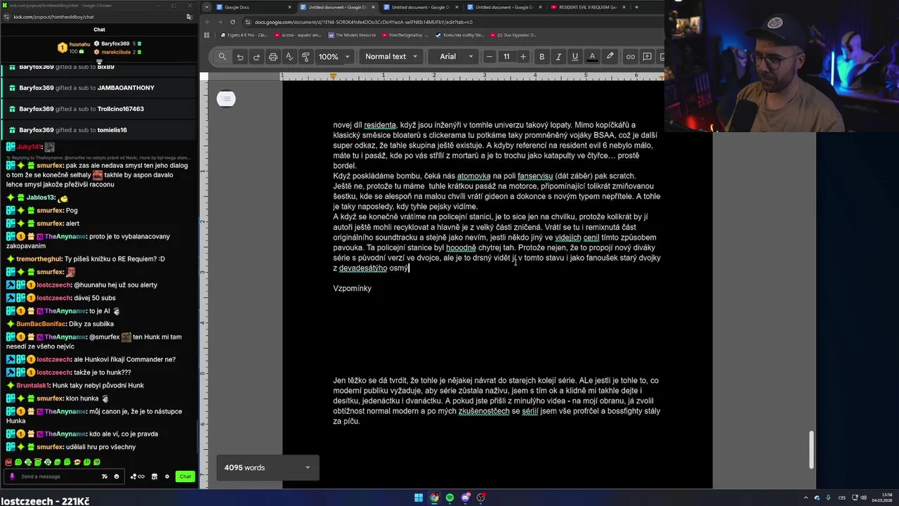Open the chat translation icon
Viewport: 899px width, 506px height.
[105, 476]
